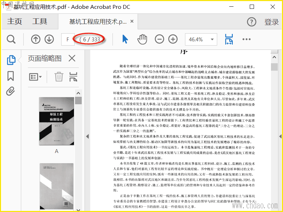Click the page number input field
The height and width of the screenshot is (212, 283).
click(x=68, y=39)
